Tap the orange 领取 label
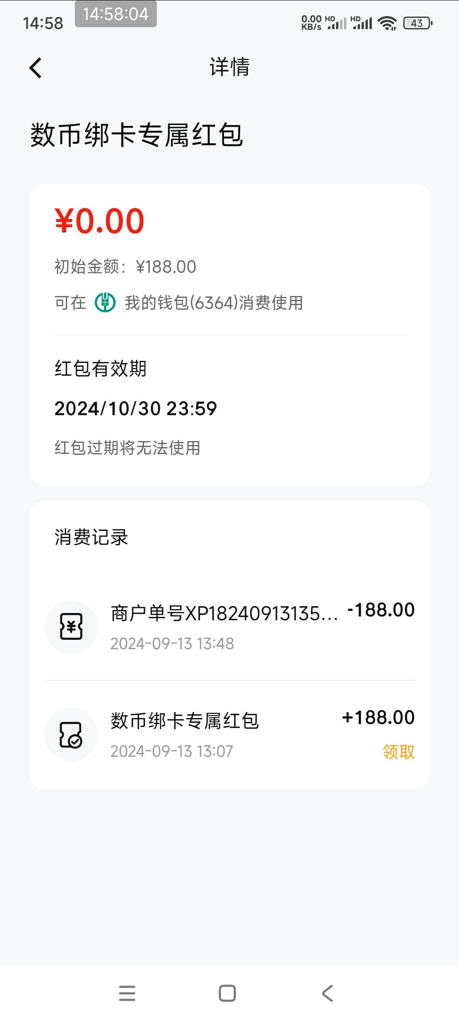 click(x=399, y=752)
